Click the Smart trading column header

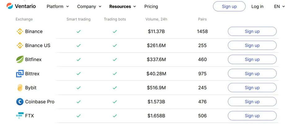[78, 19]
